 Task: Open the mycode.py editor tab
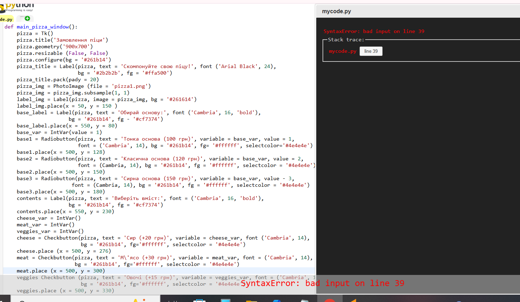tap(6, 19)
